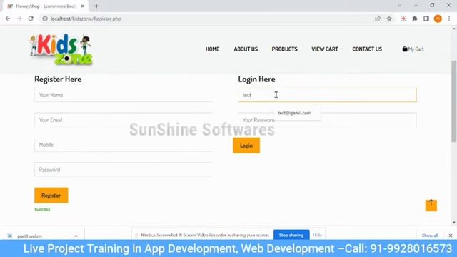The image size is (457, 257).
Task: Focus the Your Email register field
Action: (x=124, y=120)
